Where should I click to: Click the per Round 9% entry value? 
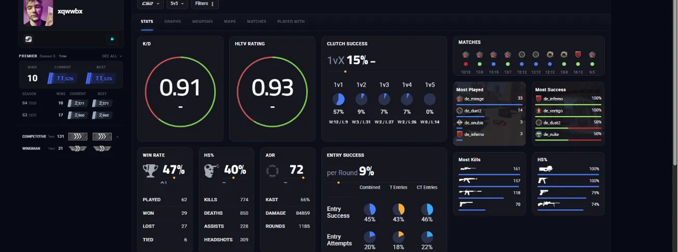pyautogui.click(x=367, y=172)
